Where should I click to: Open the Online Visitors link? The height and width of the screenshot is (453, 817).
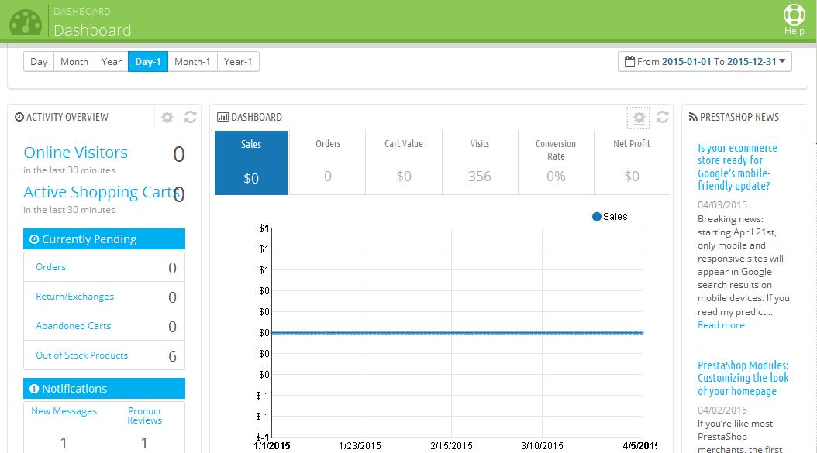[x=75, y=153]
